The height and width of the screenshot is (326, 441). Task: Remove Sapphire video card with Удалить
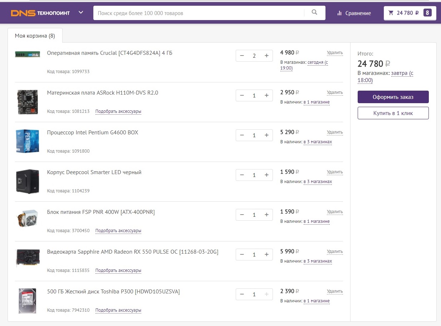[x=335, y=251]
